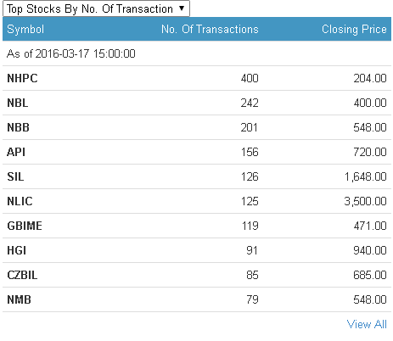Open the NMB stock symbol
The width and height of the screenshot is (393, 341).
19,299
